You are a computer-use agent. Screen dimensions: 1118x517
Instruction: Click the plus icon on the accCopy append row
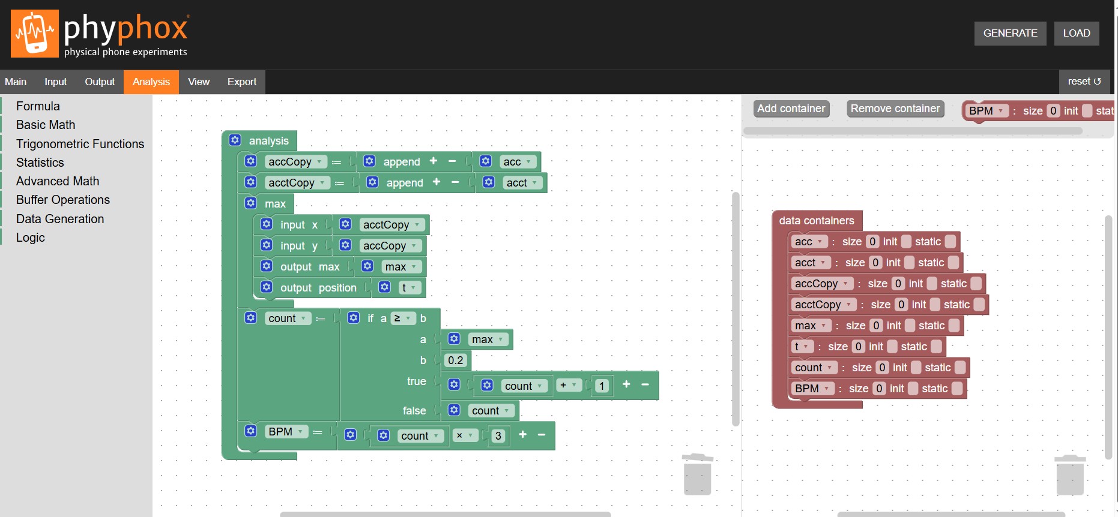(x=434, y=161)
